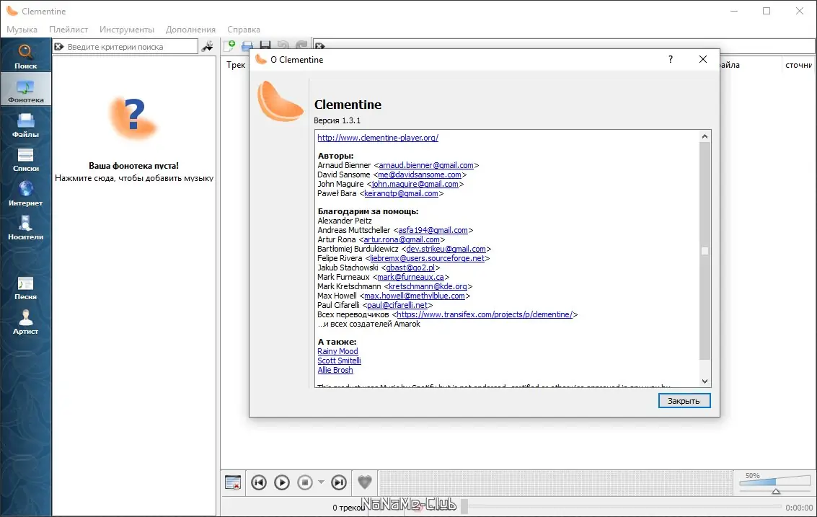Click the question-mark help button in dialog
This screenshot has height=517, width=817.
pyautogui.click(x=671, y=59)
